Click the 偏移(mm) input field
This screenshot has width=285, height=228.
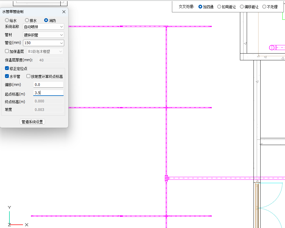[48, 85]
